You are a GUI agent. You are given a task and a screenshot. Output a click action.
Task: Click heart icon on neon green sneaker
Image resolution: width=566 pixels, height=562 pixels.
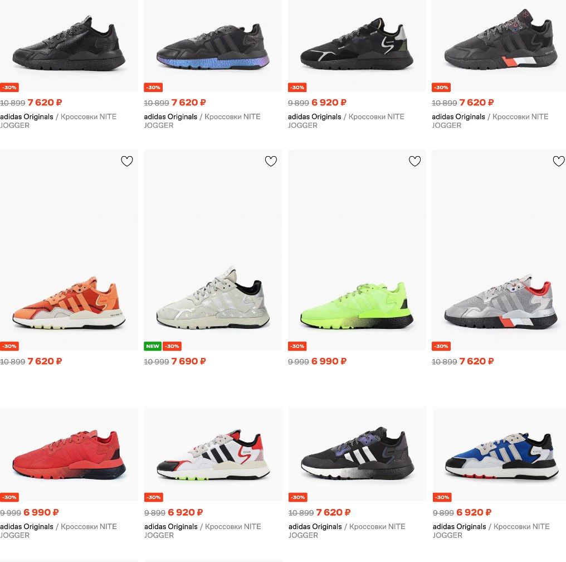coord(415,161)
